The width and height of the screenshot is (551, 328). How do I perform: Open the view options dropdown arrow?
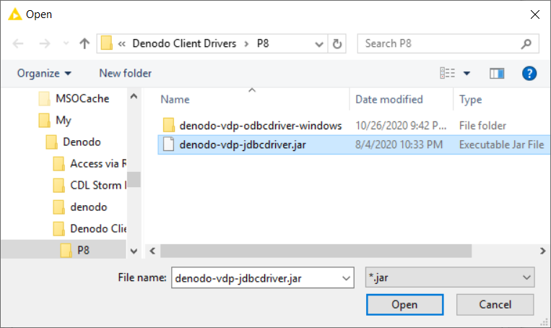[467, 74]
